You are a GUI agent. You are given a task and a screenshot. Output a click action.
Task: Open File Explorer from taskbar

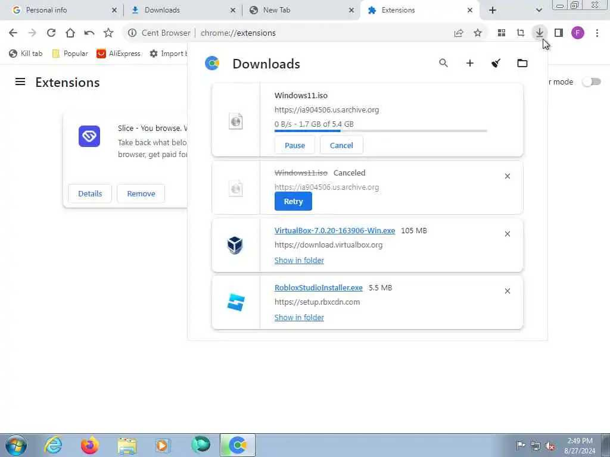coord(127,445)
